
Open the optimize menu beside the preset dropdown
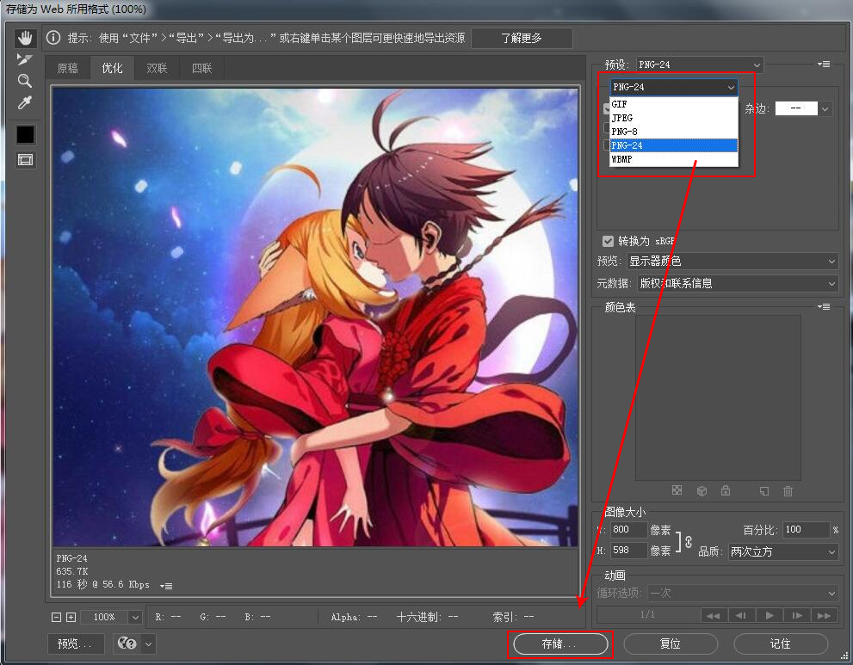pos(824,65)
